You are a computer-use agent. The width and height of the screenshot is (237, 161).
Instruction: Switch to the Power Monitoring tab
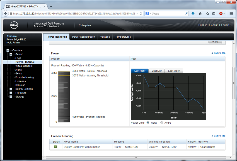(x=57, y=37)
